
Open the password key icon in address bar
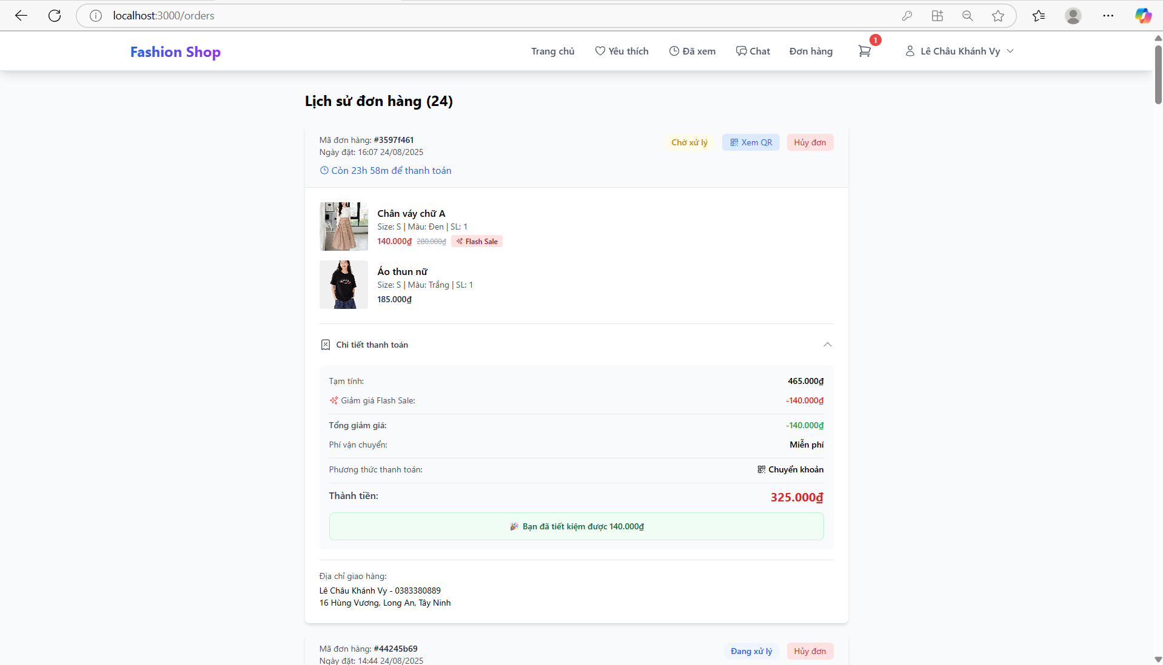(x=907, y=16)
